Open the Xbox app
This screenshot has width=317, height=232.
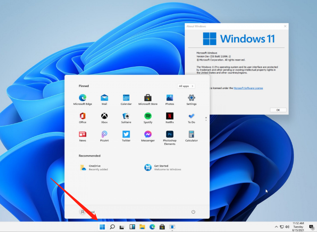click(x=104, y=118)
